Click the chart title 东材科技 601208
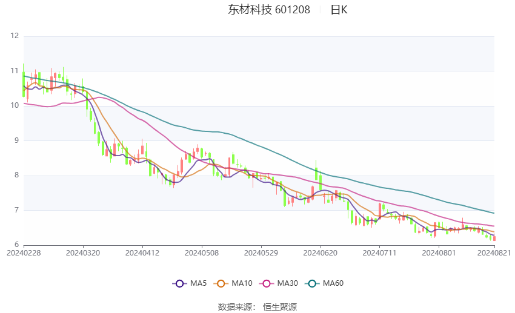The image size is (515, 313). point(268,10)
